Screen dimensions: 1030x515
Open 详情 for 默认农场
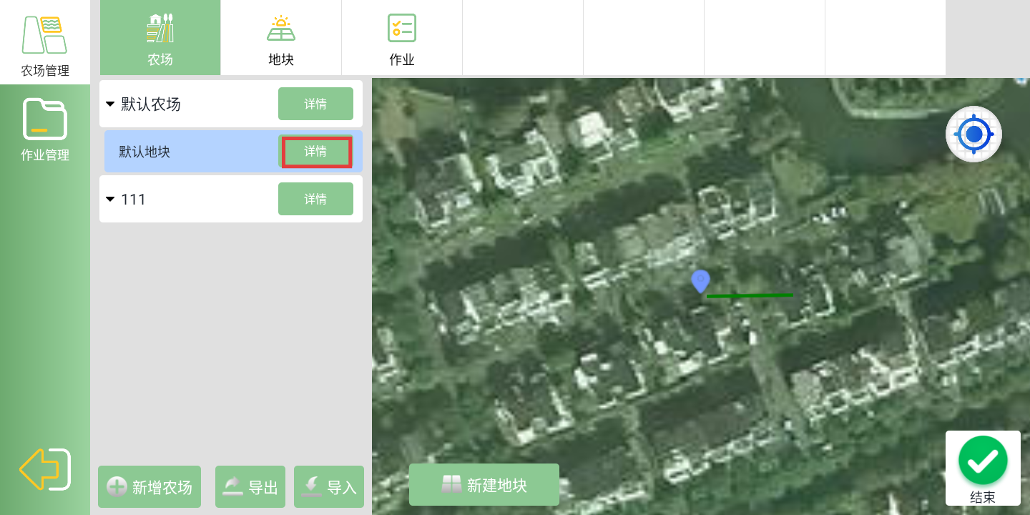315,104
